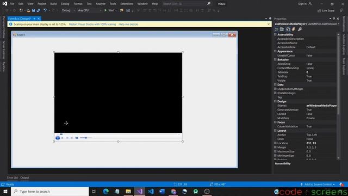Select the (Name) property value

coord(321,106)
